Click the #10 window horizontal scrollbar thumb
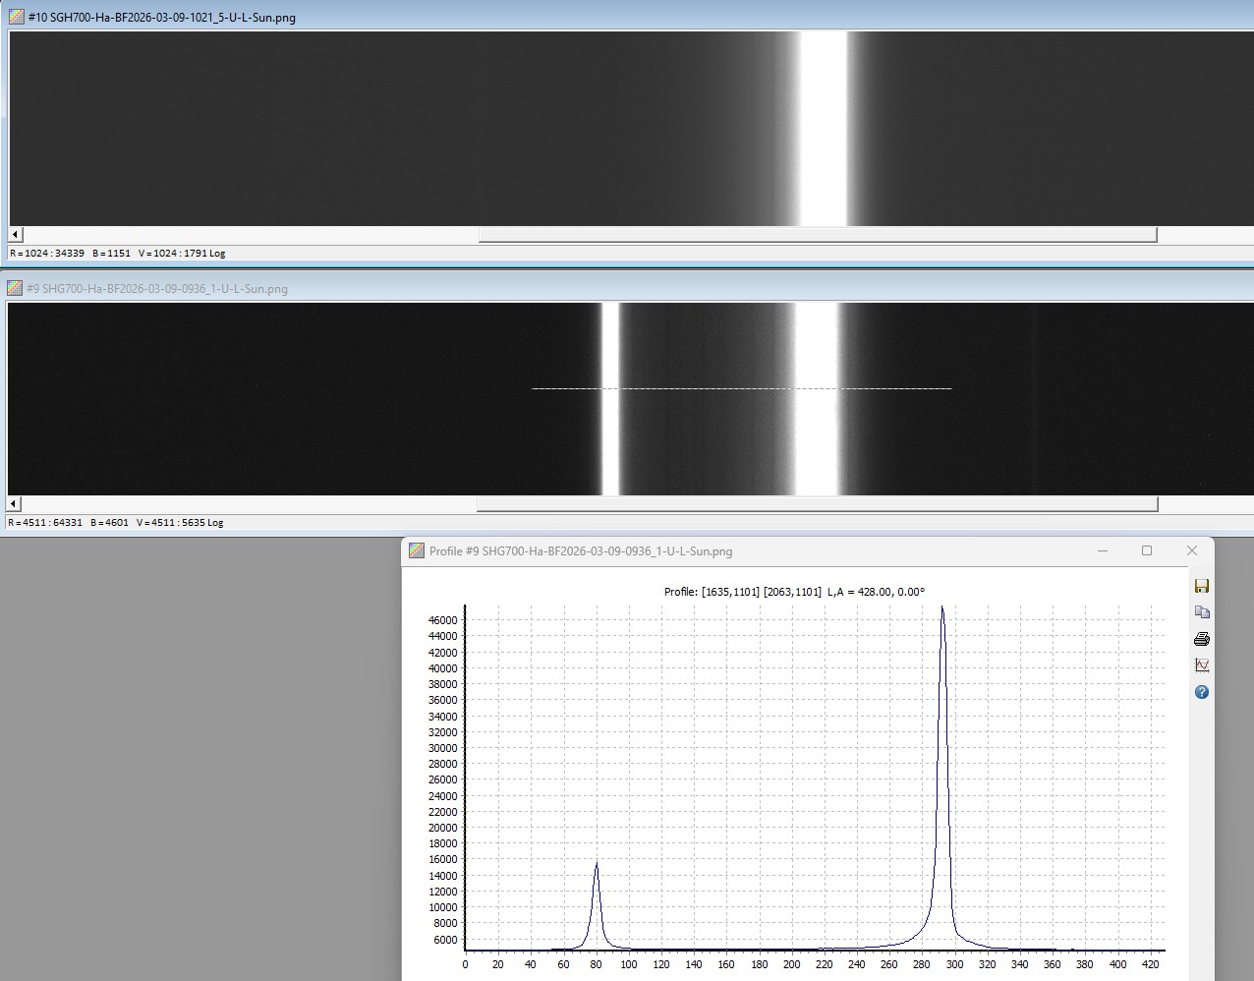1254x981 pixels. point(817,235)
